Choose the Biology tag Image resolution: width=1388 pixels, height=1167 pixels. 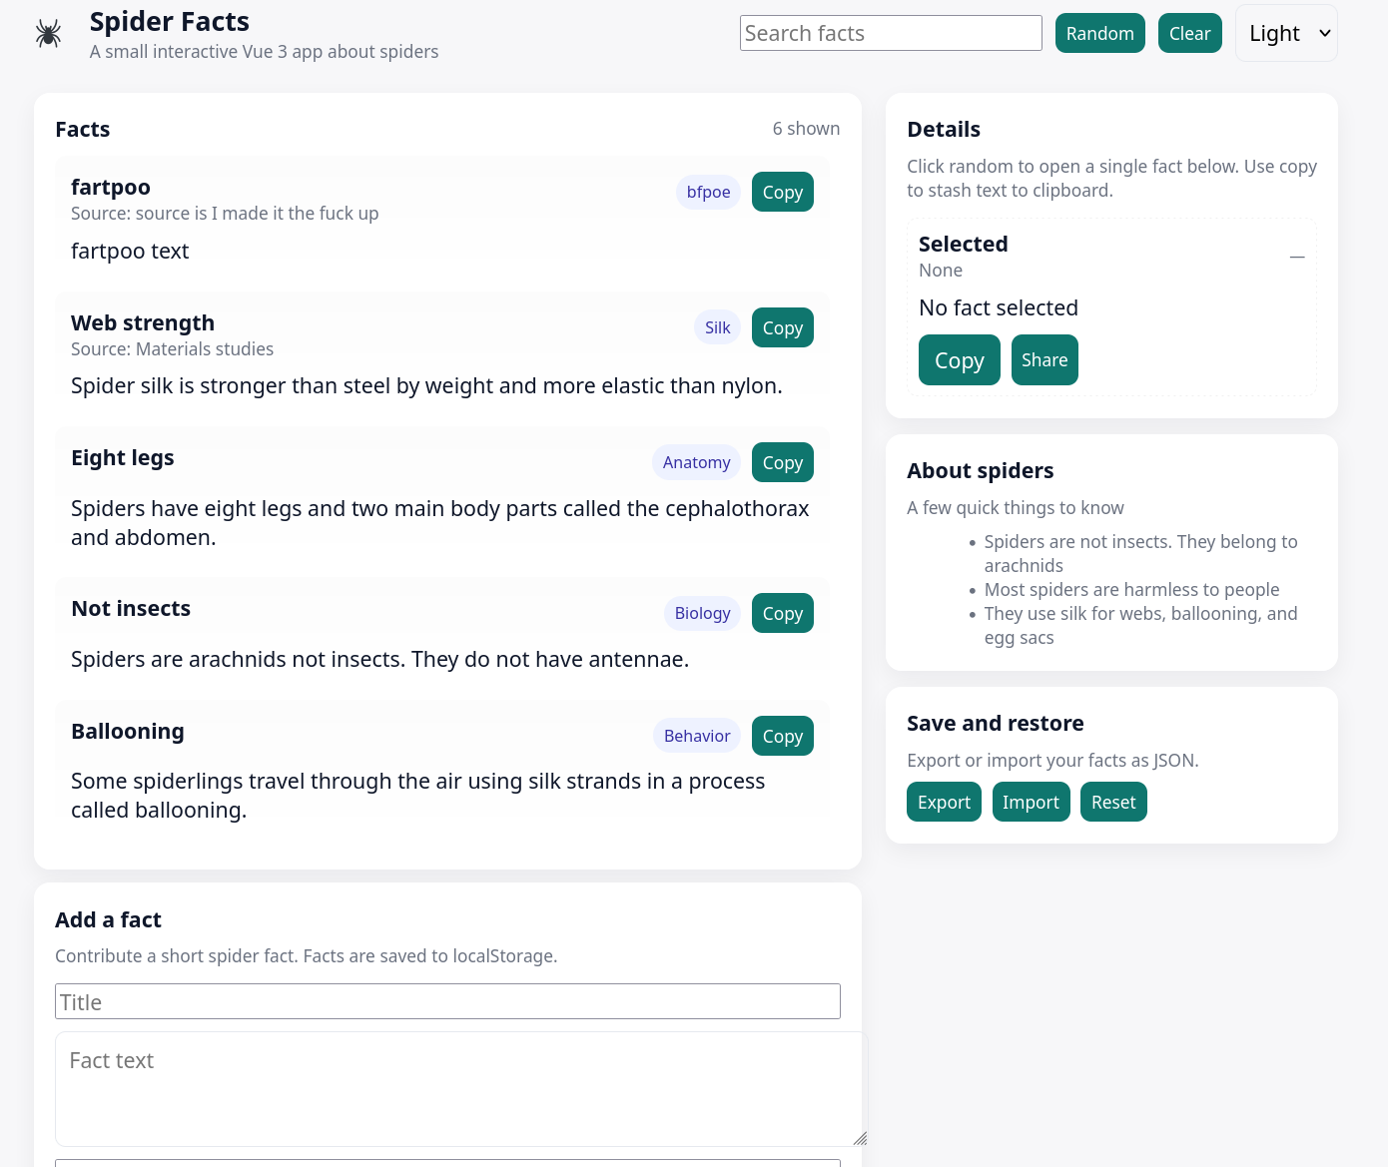703,613
